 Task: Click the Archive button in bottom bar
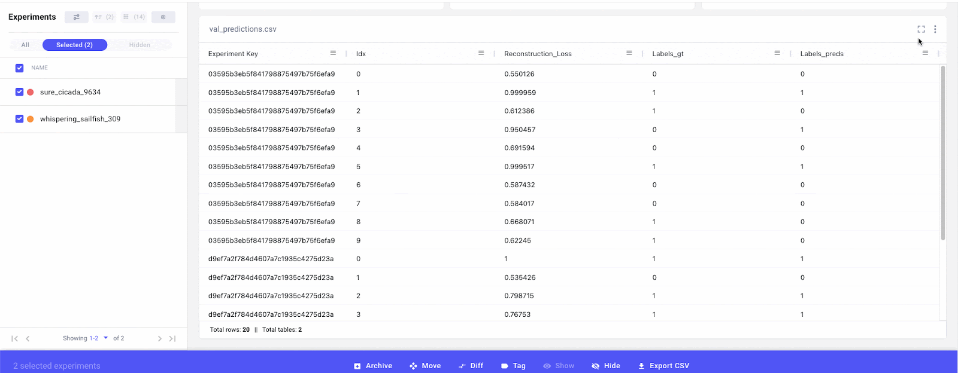[x=373, y=366]
